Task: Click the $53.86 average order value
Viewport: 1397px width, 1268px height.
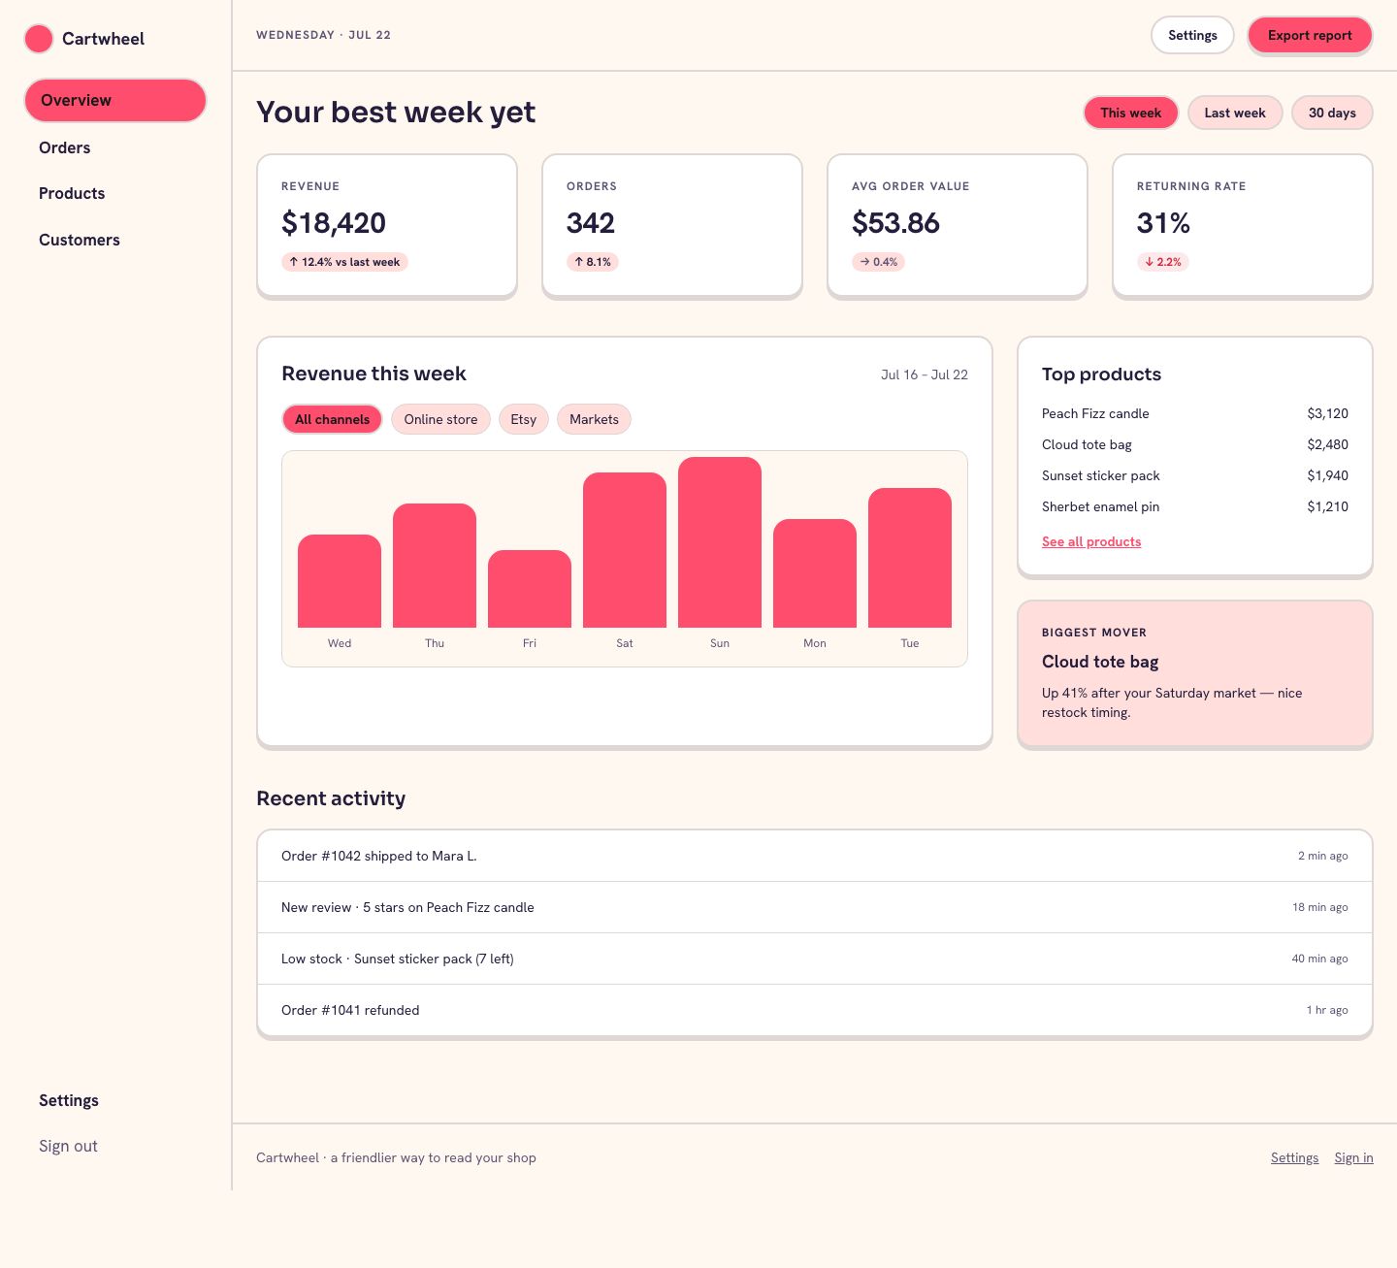Action: click(x=895, y=223)
